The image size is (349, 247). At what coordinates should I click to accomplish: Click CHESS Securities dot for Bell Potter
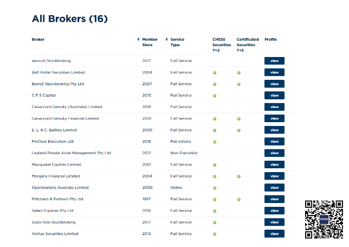coord(215,73)
